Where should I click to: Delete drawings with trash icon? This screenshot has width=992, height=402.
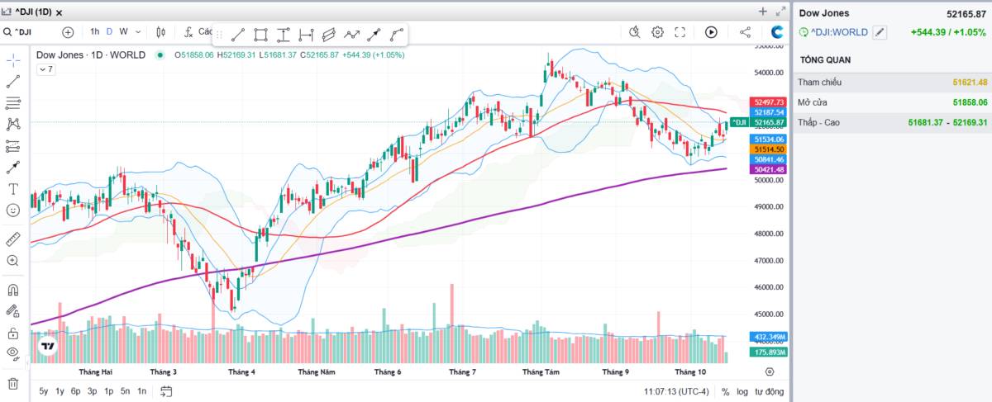click(13, 383)
